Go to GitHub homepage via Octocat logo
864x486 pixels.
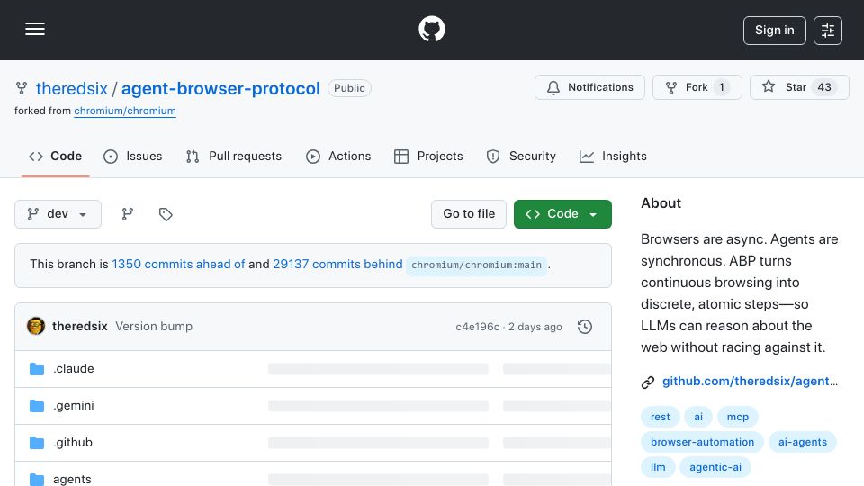pyautogui.click(x=431, y=29)
